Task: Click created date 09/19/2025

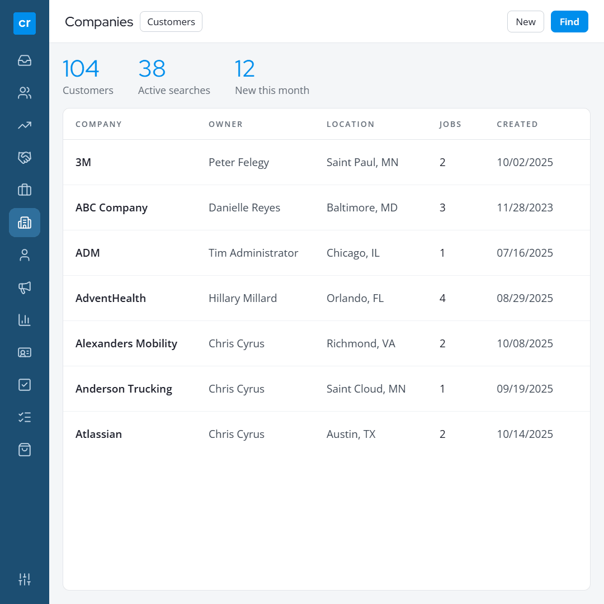Action: (x=525, y=389)
